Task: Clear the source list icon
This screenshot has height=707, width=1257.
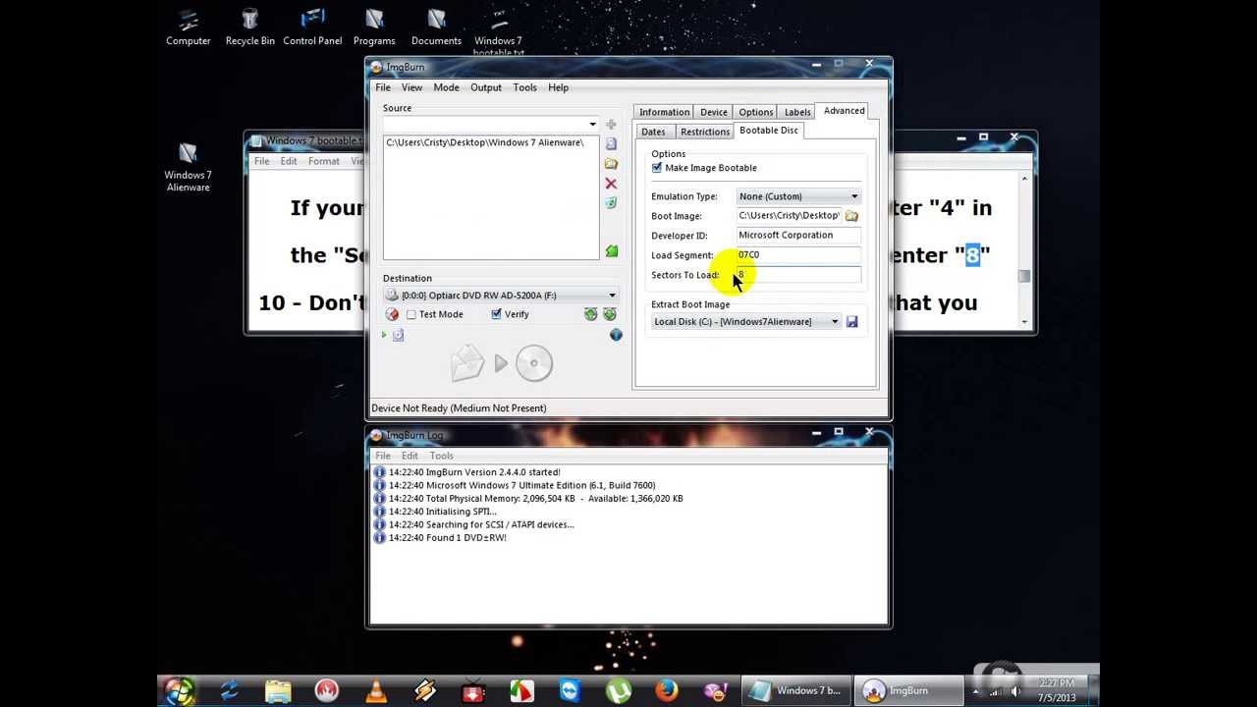Action: click(x=611, y=203)
